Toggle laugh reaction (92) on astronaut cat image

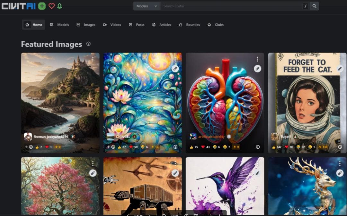click(x=301, y=147)
